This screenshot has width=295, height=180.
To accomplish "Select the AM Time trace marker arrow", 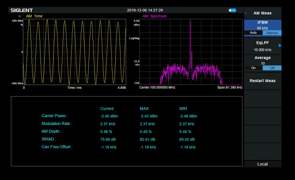I will [x=20, y=16].
